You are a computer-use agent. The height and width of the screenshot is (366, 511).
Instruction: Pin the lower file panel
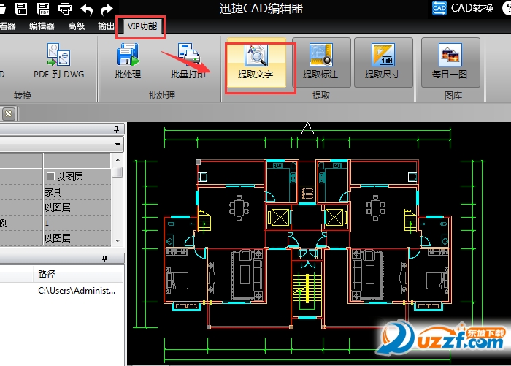104,259
